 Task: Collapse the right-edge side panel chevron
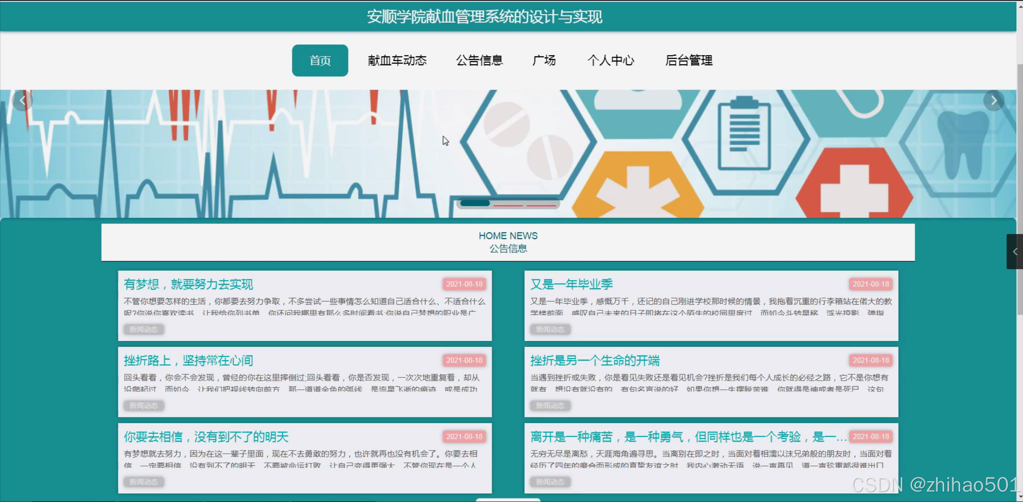(x=1015, y=252)
